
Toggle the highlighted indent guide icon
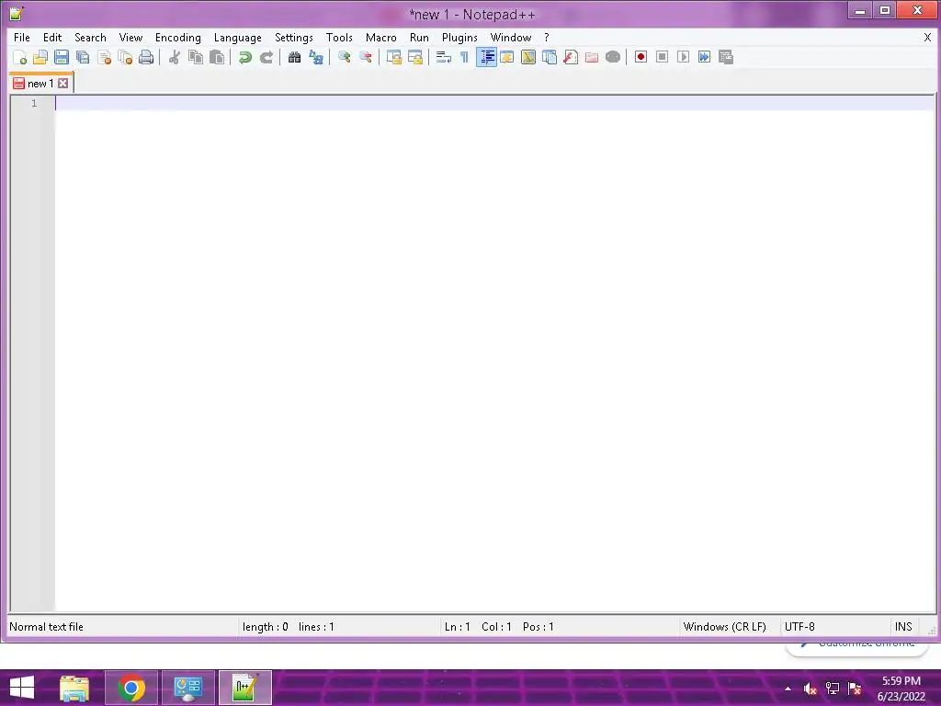pos(486,57)
